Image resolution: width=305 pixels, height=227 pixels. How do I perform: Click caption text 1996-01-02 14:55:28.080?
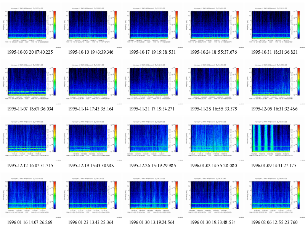(213, 166)
